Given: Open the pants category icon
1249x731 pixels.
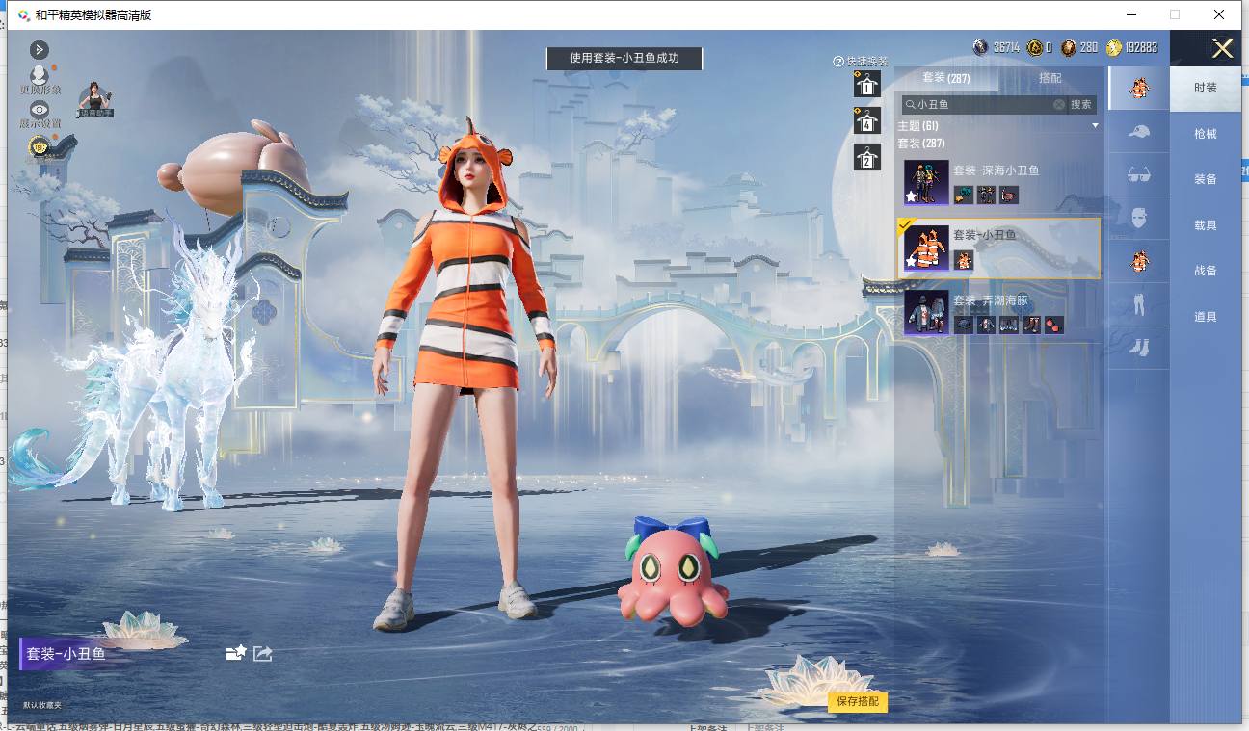Looking at the screenshot, I should coord(1139,304).
